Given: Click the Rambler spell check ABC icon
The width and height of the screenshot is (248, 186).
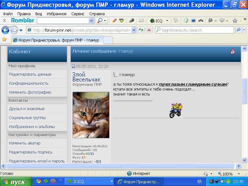Looking at the screenshot, I should point(121,20).
